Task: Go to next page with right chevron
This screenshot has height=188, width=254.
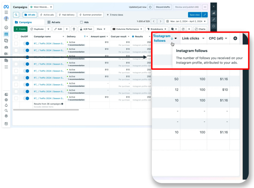Action: coord(161,21)
